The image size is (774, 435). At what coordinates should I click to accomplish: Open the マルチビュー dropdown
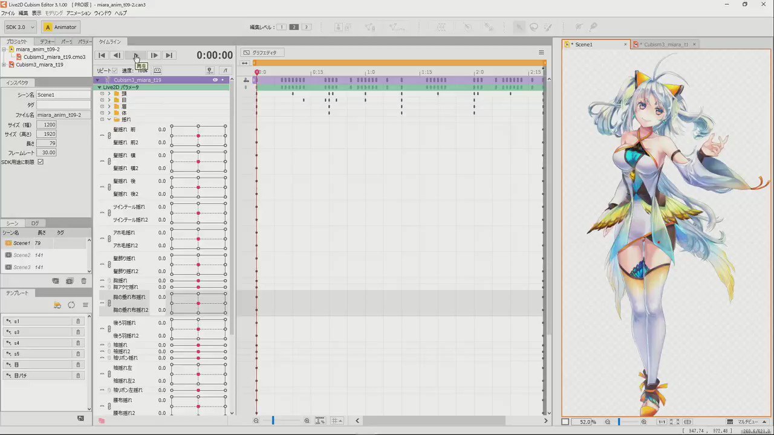pos(746,422)
